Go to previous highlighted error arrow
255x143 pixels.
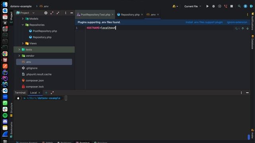pyautogui.click(x=243, y=29)
